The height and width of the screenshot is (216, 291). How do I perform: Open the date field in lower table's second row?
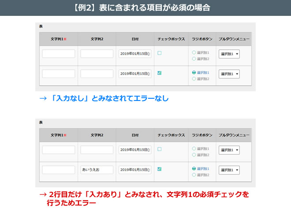pos(135,170)
